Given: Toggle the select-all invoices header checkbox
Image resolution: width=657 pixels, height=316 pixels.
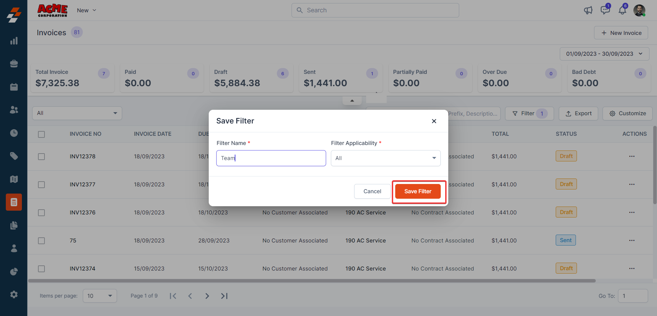Looking at the screenshot, I should [41, 134].
